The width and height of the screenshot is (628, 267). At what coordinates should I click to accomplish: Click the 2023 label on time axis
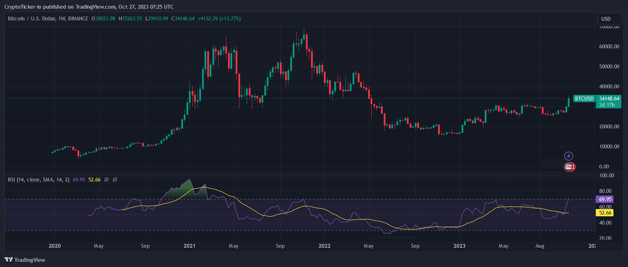click(459, 246)
